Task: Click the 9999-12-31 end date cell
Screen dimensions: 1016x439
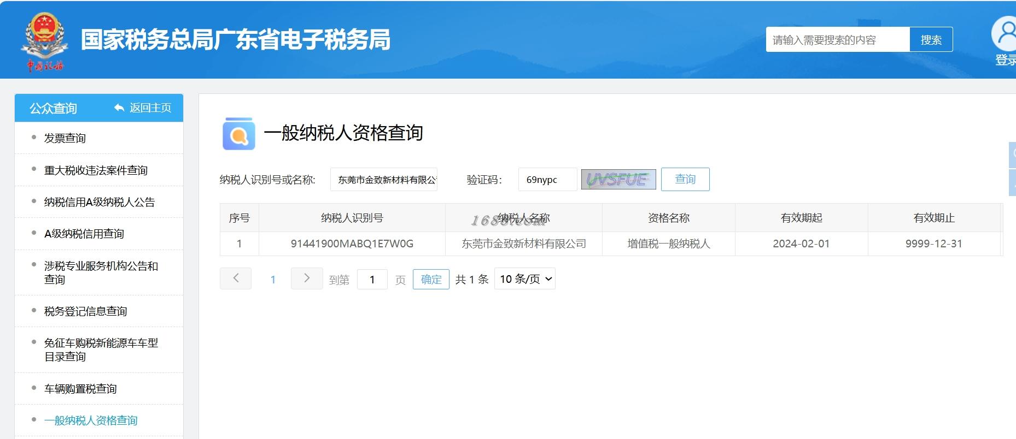Action: click(934, 244)
